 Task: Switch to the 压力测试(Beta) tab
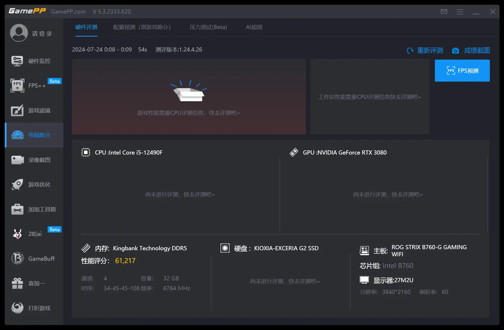coord(208,27)
